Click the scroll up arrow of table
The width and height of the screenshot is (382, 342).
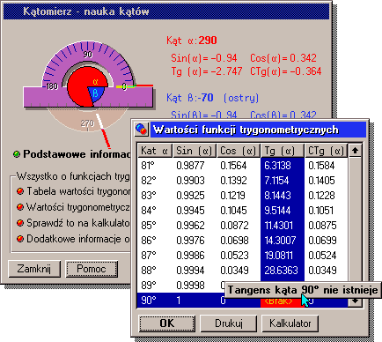point(355,151)
